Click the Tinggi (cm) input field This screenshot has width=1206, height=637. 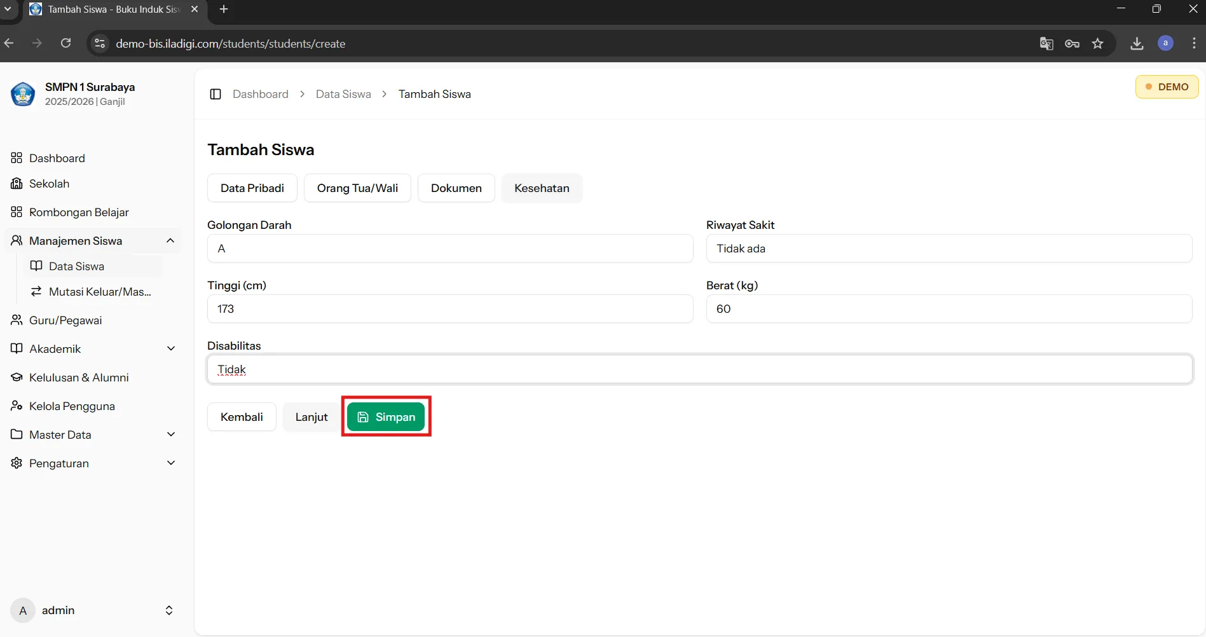click(450, 309)
